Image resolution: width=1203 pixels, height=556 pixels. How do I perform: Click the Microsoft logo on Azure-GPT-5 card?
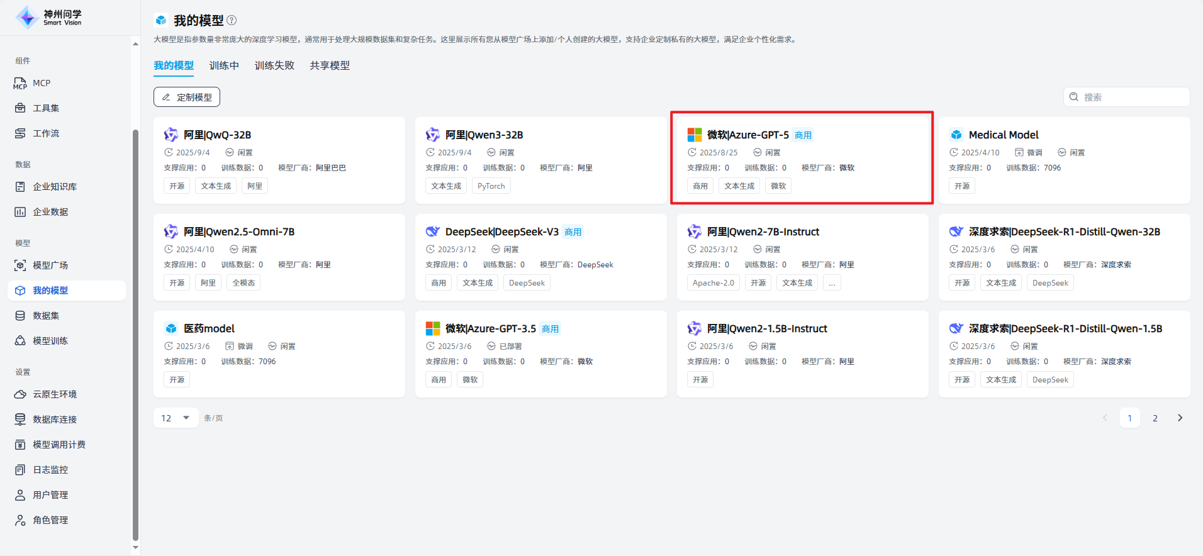(x=695, y=135)
